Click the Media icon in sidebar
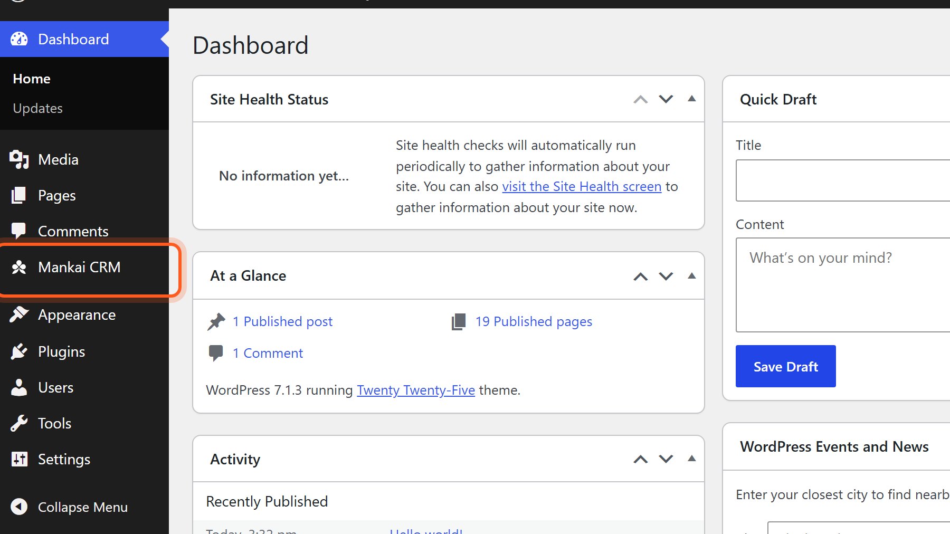This screenshot has width=950, height=534. coord(19,159)
